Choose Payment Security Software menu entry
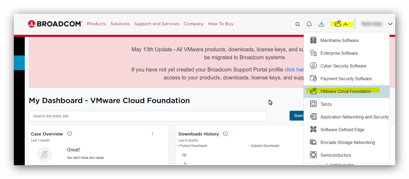The image size is (409, 179). pyautogui.click(x=346, y=79)
